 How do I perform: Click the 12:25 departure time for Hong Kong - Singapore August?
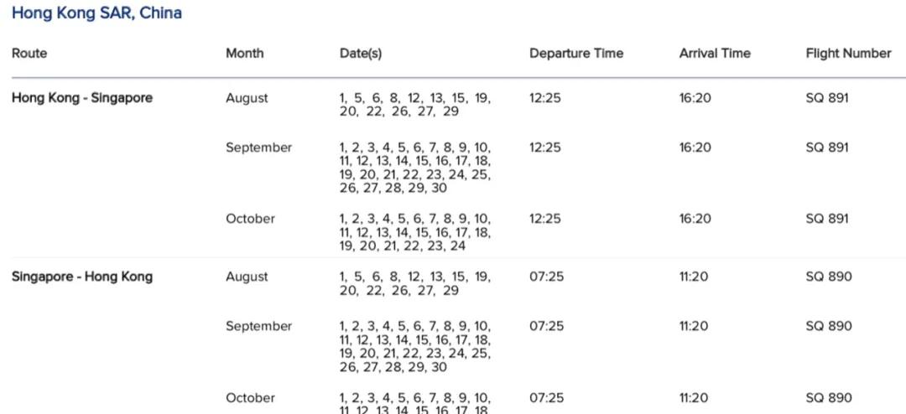[545, 98]
